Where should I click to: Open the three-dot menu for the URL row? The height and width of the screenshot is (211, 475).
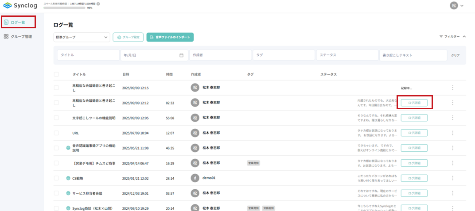click(x=452, y=133)
